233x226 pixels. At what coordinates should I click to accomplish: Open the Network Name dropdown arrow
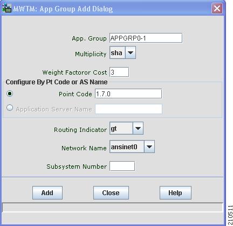coord(149,147)
